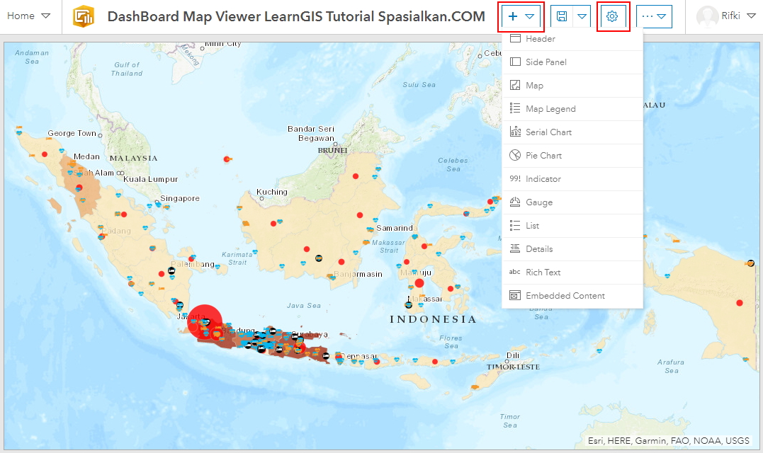Click the Save floppy disk icon
The width and height of the screenshot is (763, 453).
pos(562,16)
